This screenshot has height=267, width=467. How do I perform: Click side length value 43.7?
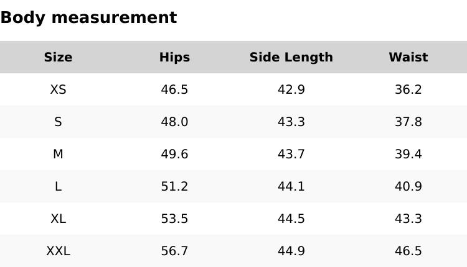coord(291,154)
